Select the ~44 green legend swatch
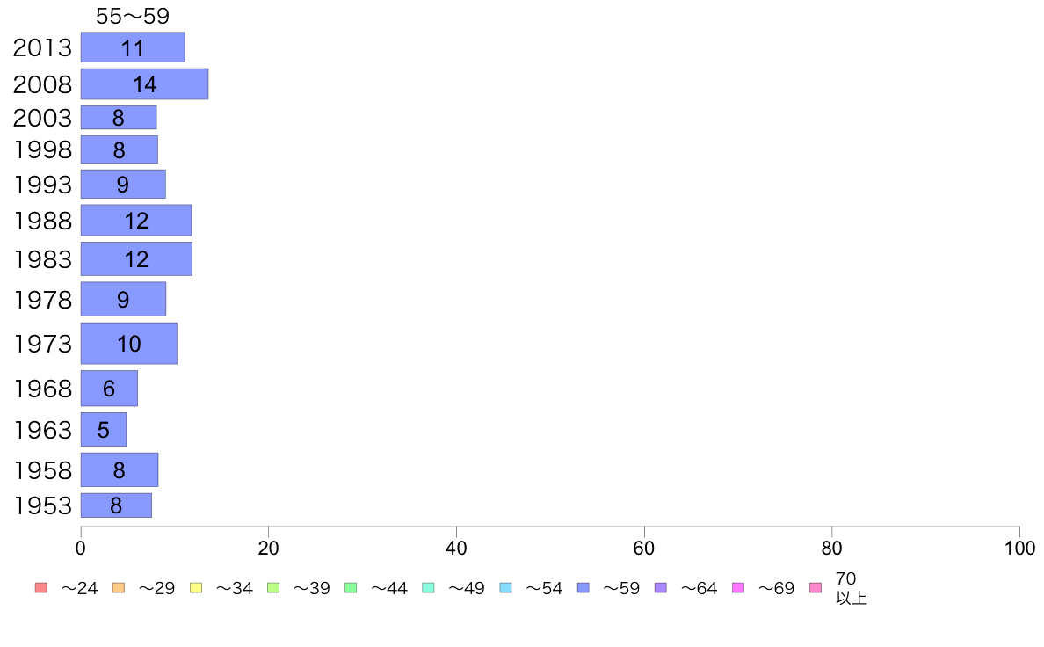Viewport: 1044px width, 647px height. pos(351,588)
